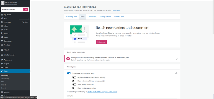The width and height of the screenshot is (214, 99).
Task: Click the Reach new readers and customers headline
Action: 122,28
